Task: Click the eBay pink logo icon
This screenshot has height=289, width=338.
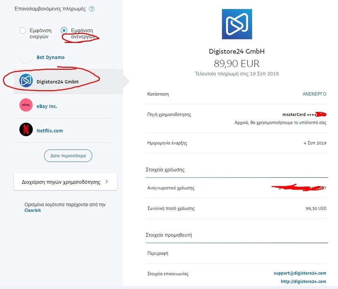Action: click(x=26, y=105)
